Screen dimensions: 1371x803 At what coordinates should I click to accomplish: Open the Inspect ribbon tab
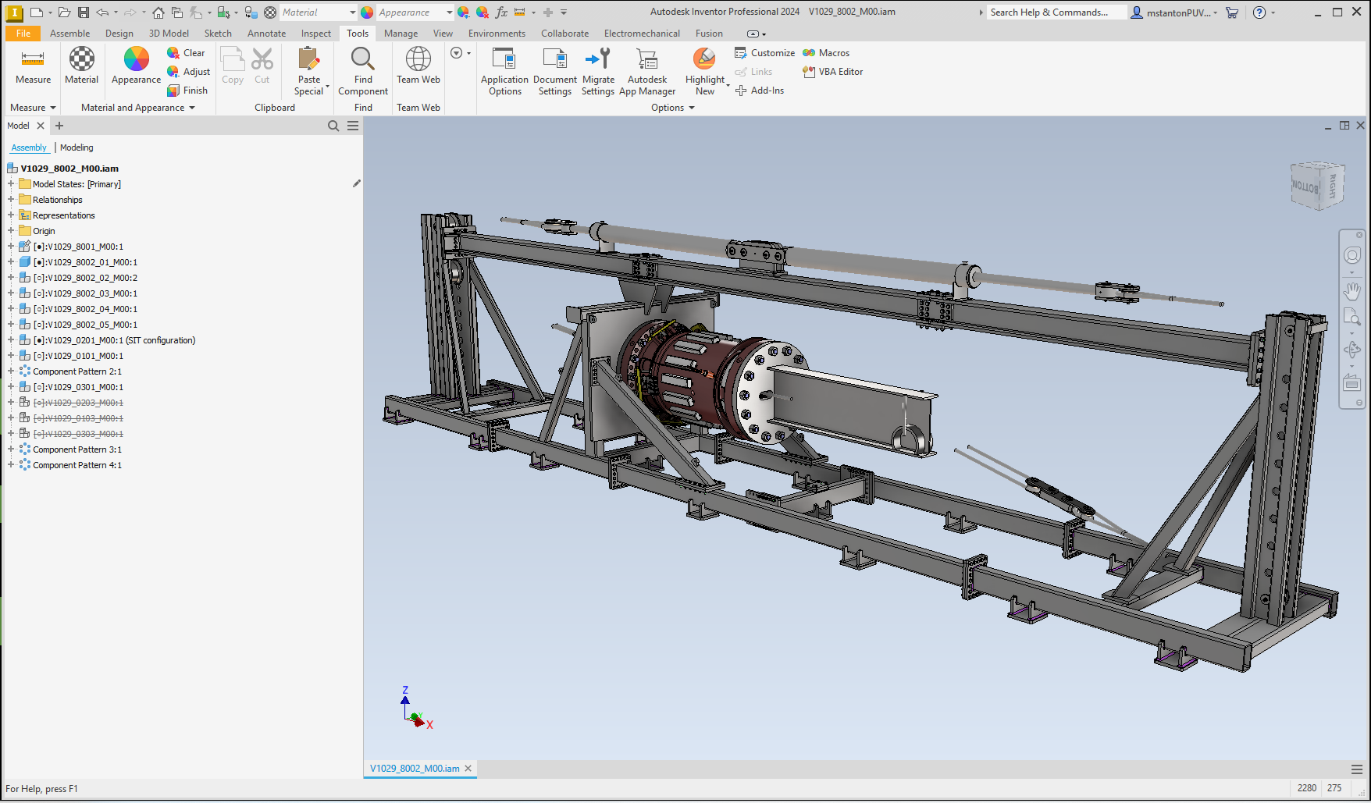tap(316, 34)
